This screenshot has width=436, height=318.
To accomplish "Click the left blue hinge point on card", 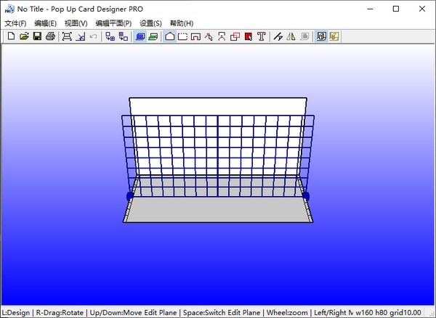I will pyautogui.click(x=130, y=196).
